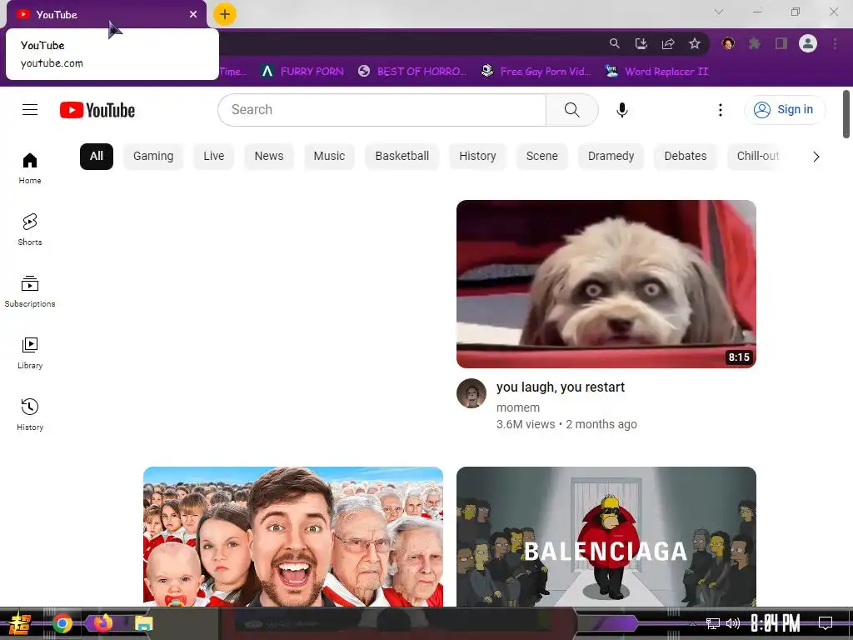
Task: Select the Debates filter chip
Action: (x=686, y=156)
